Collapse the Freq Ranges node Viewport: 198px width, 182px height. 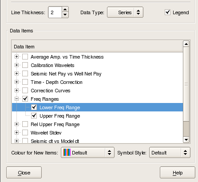(16, 99)
